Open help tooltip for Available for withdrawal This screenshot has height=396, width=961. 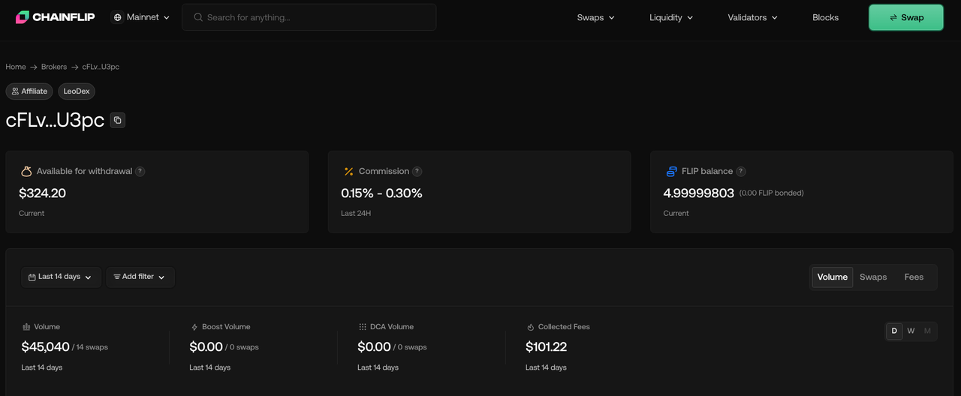[140, 171]
